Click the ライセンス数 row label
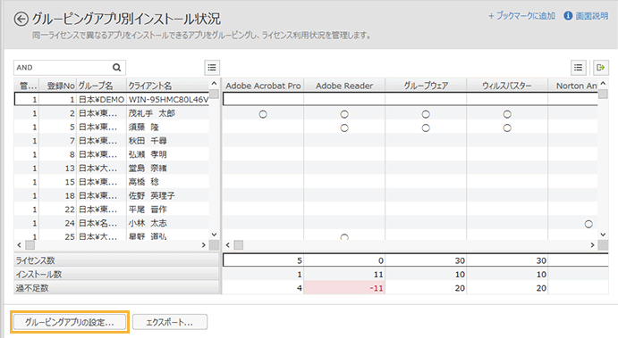 pos(116,260)
